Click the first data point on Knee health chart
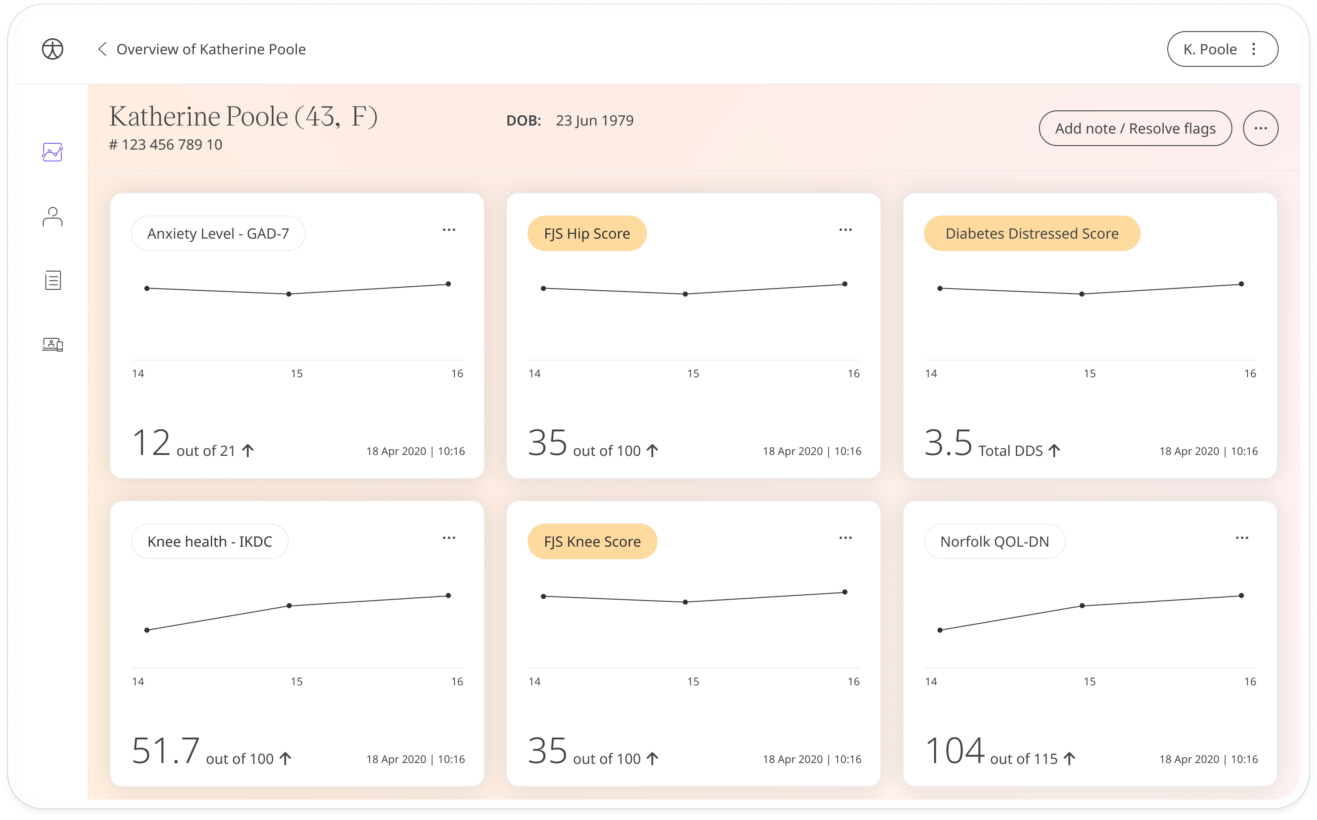The height and width of the screenshot is (820, 1317). click(x=147, y=630)
